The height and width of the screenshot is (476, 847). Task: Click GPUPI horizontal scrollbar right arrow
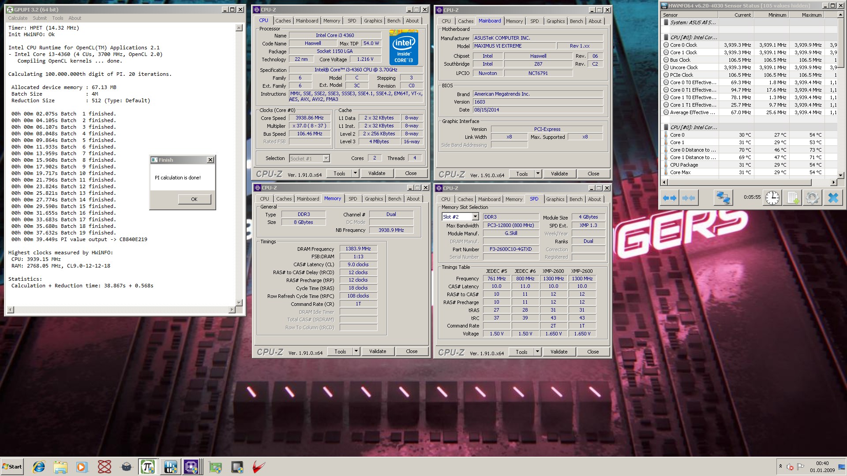tap(232, 310)
